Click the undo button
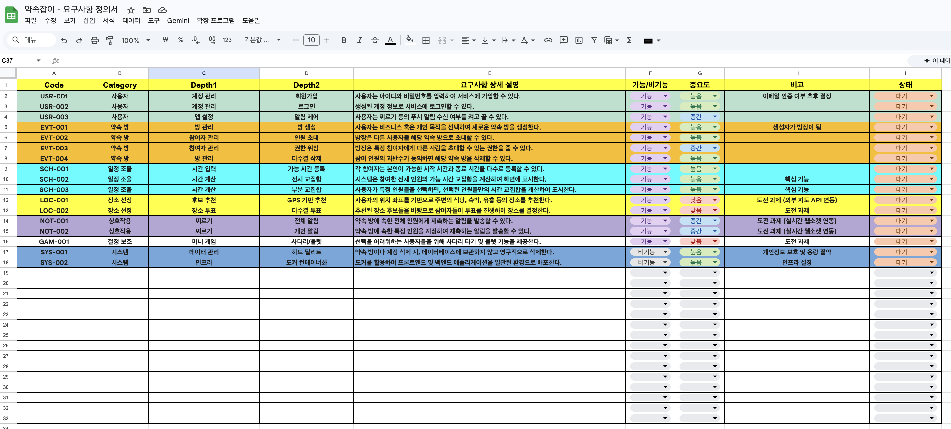 pos(64,40)
